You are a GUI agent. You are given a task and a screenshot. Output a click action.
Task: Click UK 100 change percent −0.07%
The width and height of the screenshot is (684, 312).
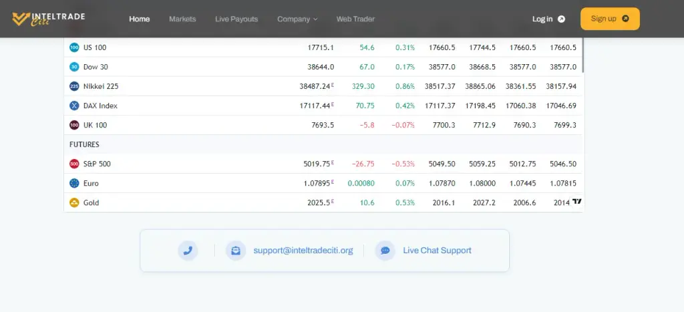[x=403, y=125]
